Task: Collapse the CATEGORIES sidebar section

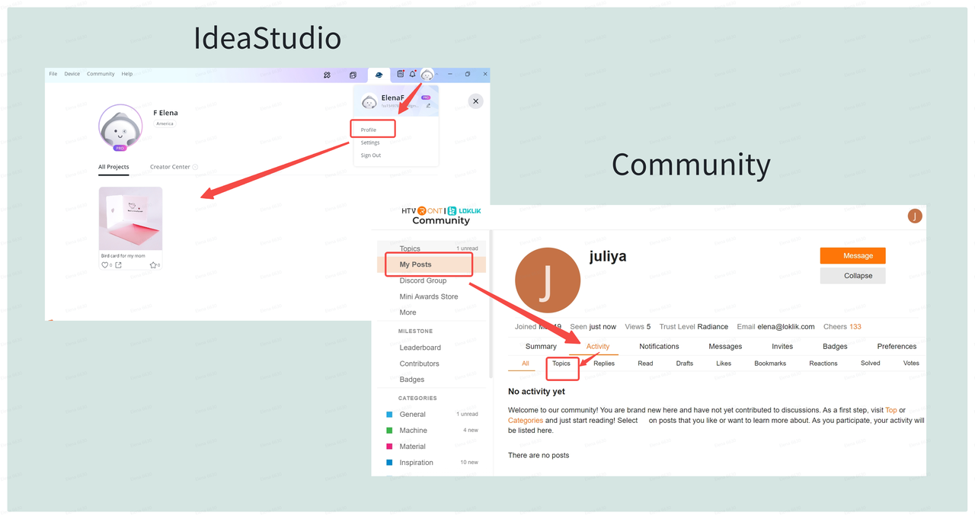Action: point(417,399)
